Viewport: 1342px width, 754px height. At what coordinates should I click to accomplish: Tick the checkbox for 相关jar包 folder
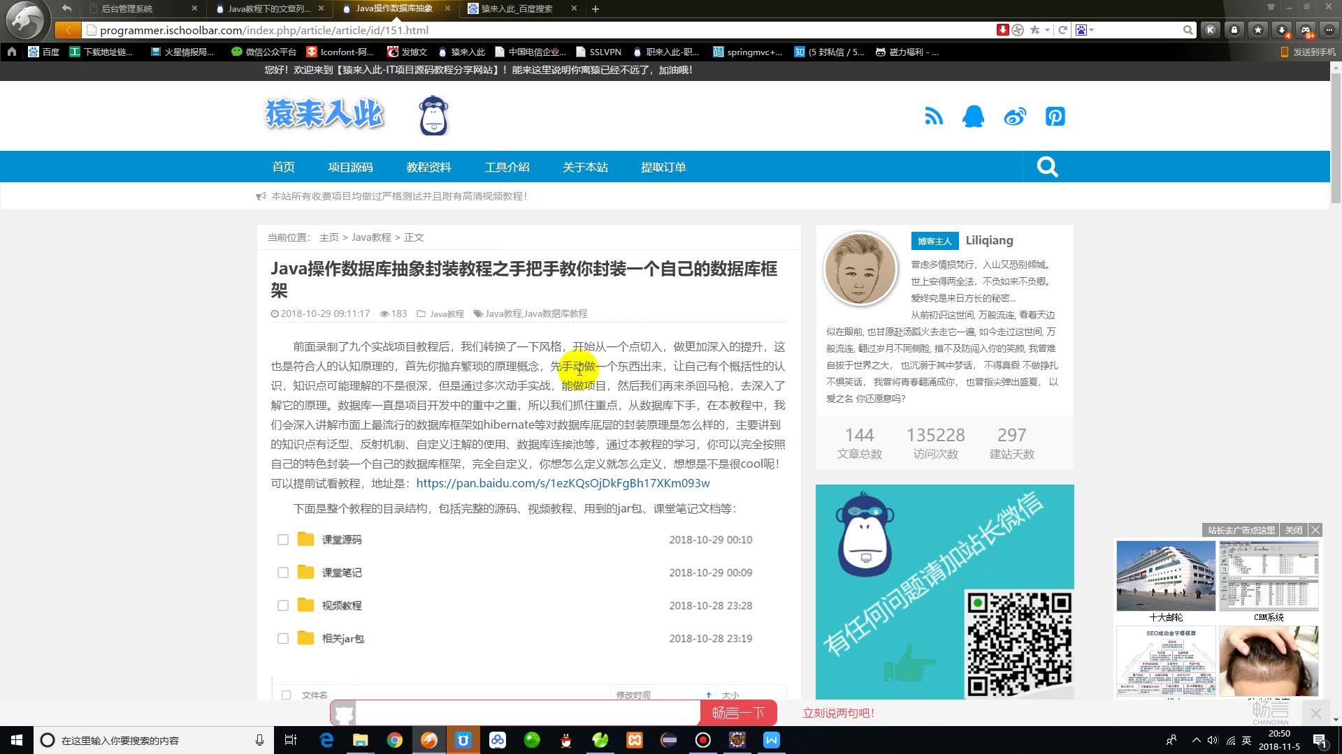point(283,638)
